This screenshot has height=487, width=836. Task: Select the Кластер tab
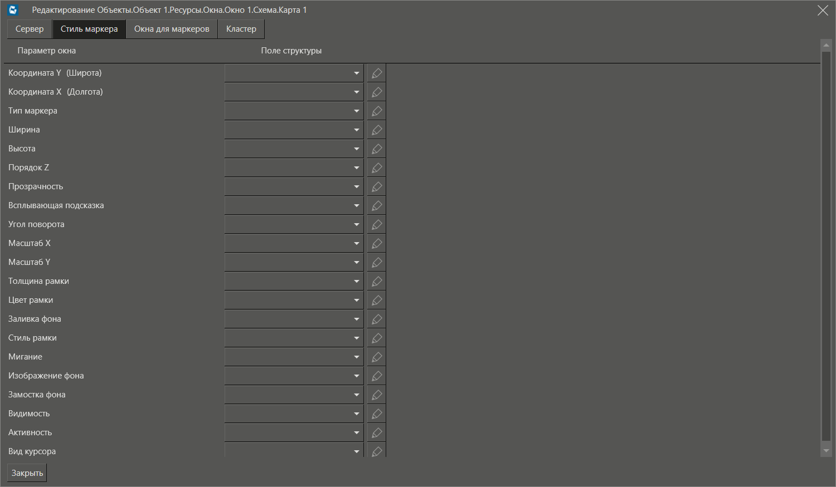tap(241, 29)
